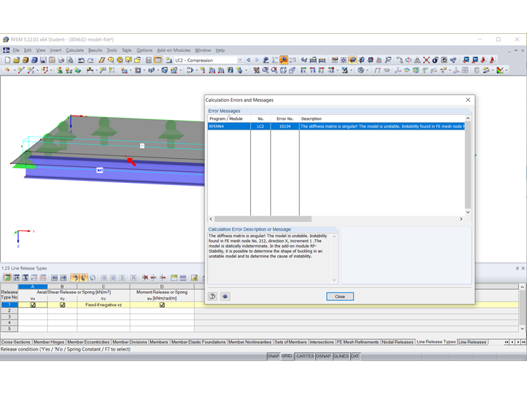The image size is (527, 395).
Task: Click the scroll-down arrow of the Error Messages list
Action: click(467, 212)
